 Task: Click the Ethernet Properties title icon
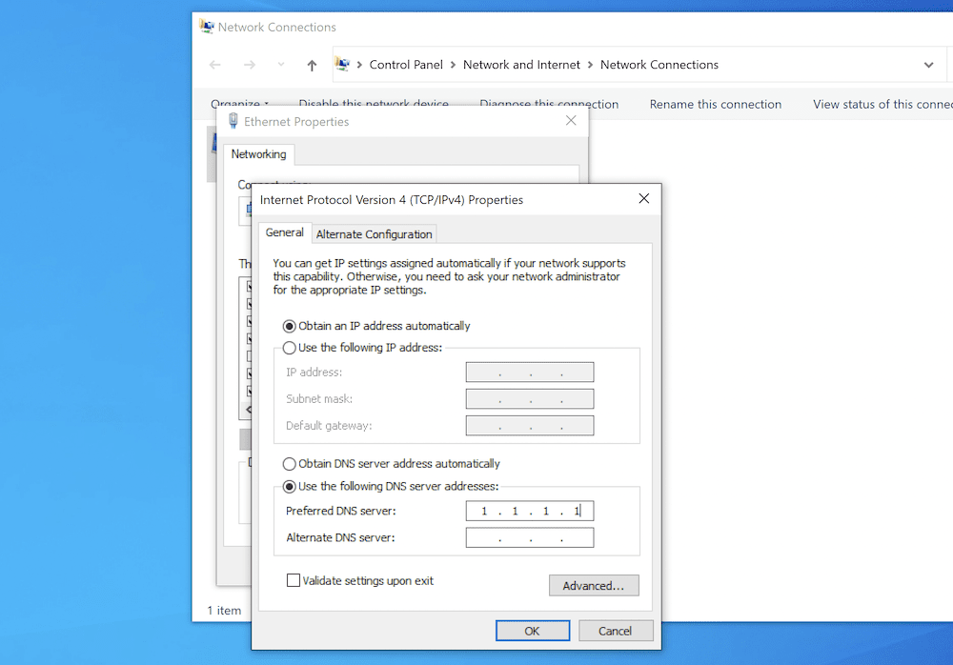pyautogui.click(x=233, y=121)
